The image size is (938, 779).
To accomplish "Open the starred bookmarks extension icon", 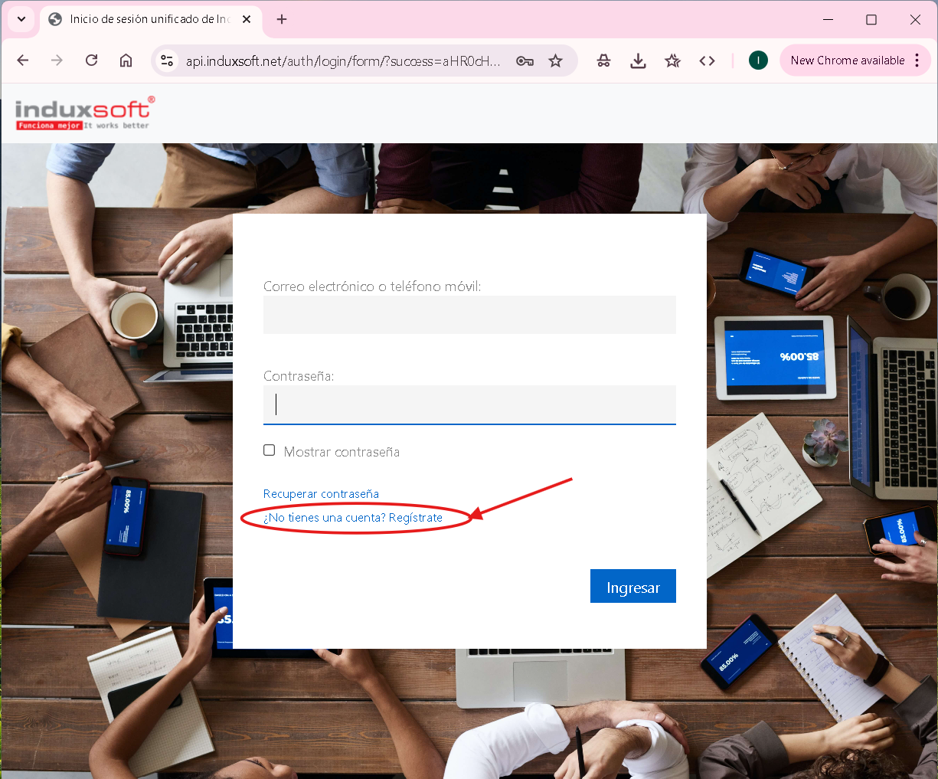I will (x=672, y=61).
